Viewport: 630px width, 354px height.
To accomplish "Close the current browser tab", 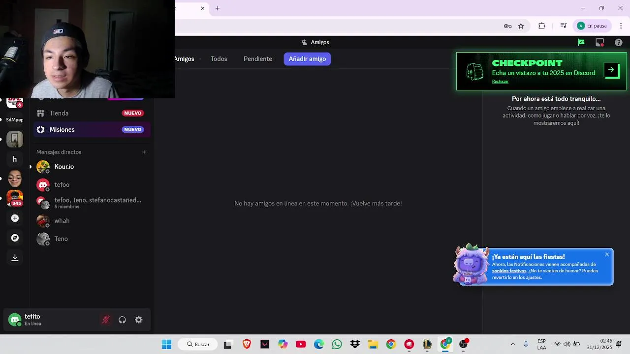I will tap(202, 8).
